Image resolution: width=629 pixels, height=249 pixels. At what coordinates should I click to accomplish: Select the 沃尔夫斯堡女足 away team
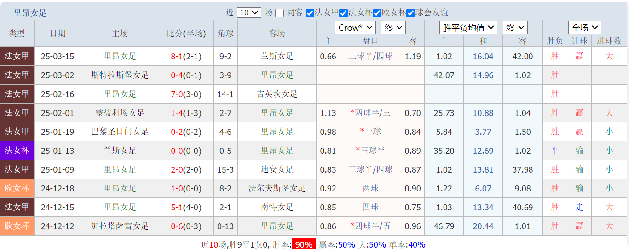(277, 189)
